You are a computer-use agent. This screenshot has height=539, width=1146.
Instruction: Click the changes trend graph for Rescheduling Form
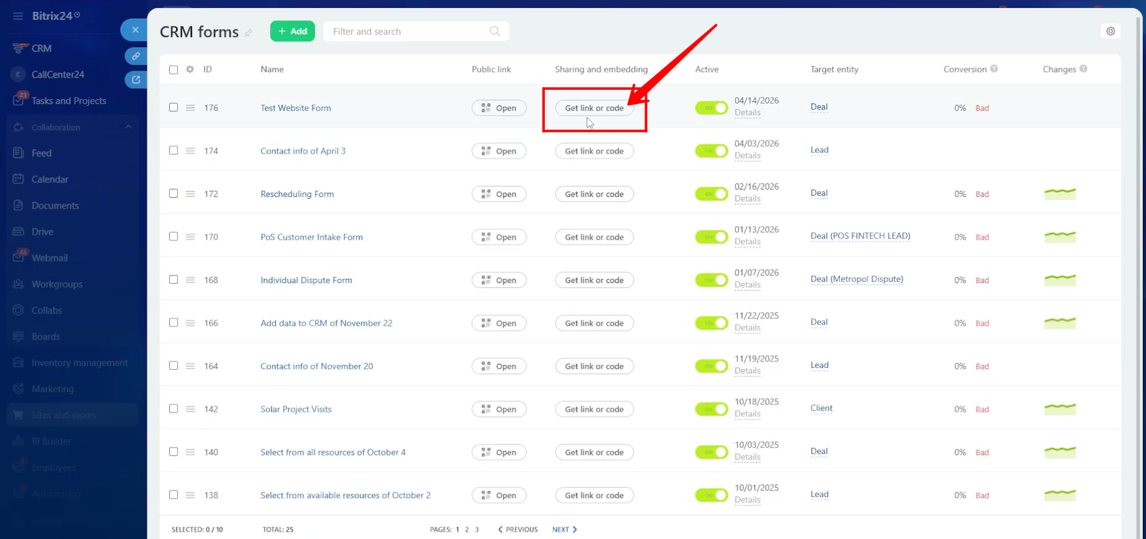[1060, 194]
